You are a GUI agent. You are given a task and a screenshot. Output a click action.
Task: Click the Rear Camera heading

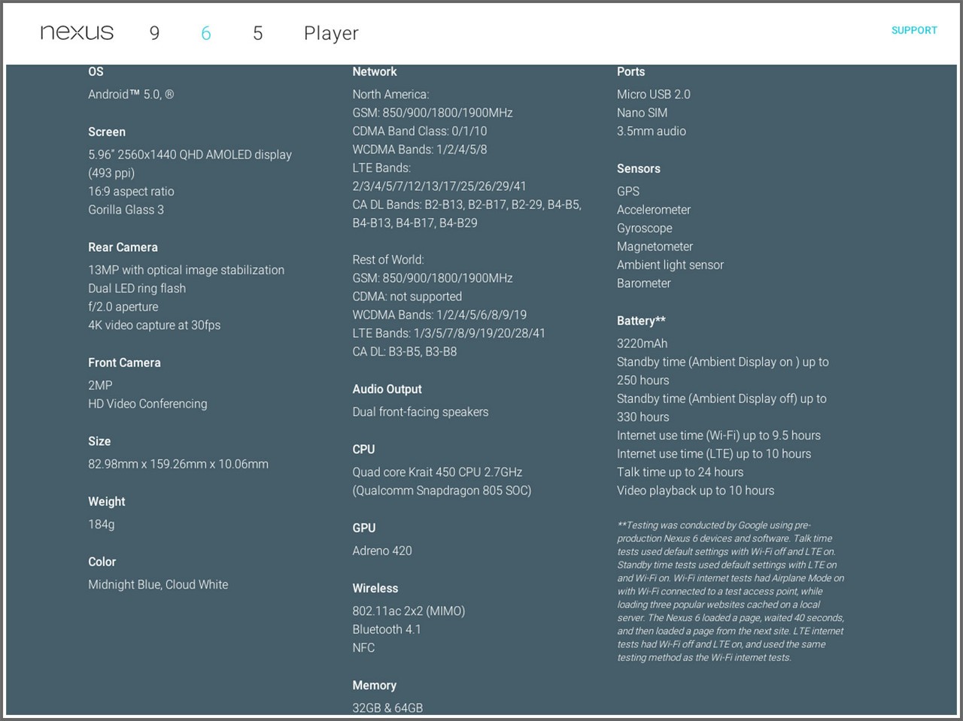click(123, 247)
